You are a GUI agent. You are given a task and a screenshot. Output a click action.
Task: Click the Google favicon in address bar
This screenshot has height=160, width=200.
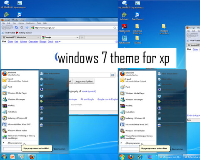pyautogui.click(x=32, y=27)
